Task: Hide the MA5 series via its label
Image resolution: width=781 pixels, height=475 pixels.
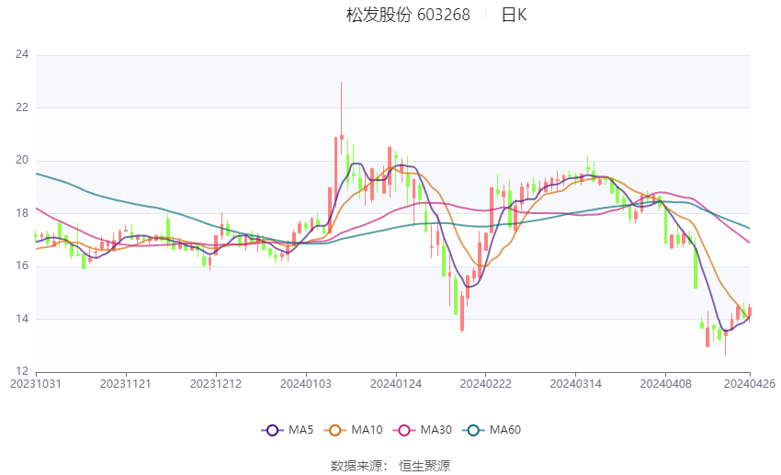Action: click(300, 430)
